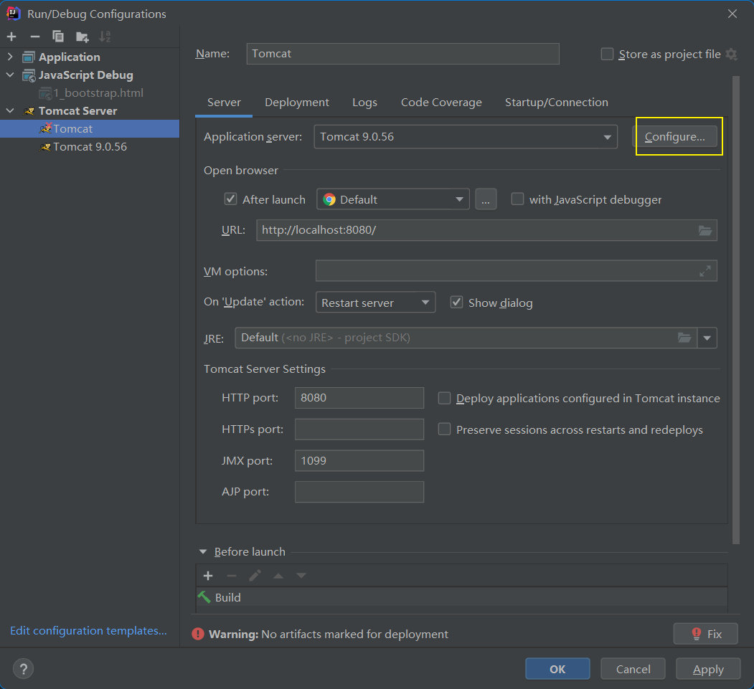Enable with JavaScript debugger
This screenshot has width=754, height=689.
pyautogui.click(x=517, y=199)
